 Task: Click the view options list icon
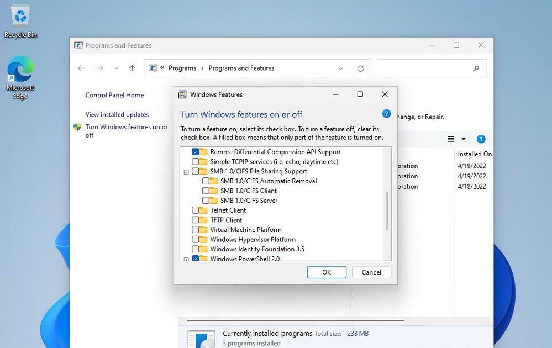pyautogui.click(x=451, y=139)
